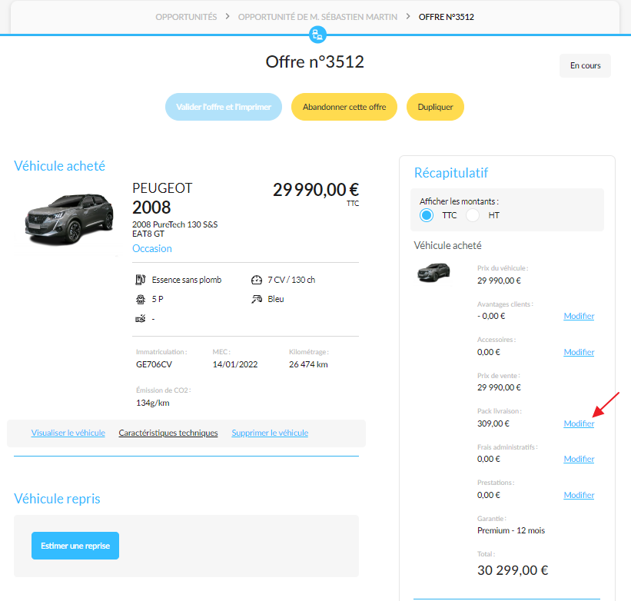The image size is (631, 601).
Task: Go to Opportunités breadcrumb
Action: point(186,17)
